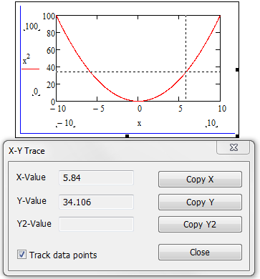Uncheck Track data points checkbox
This screenshot has width=260, height=279.
[21, 255]
